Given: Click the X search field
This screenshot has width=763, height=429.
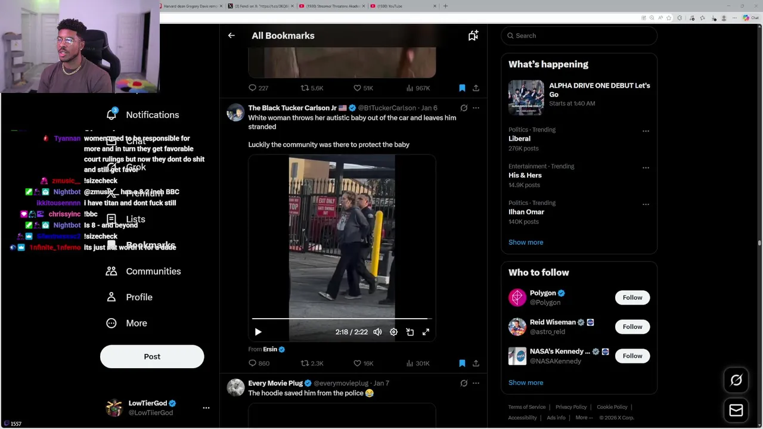Looking at the screenshot, I should (579, 36).
